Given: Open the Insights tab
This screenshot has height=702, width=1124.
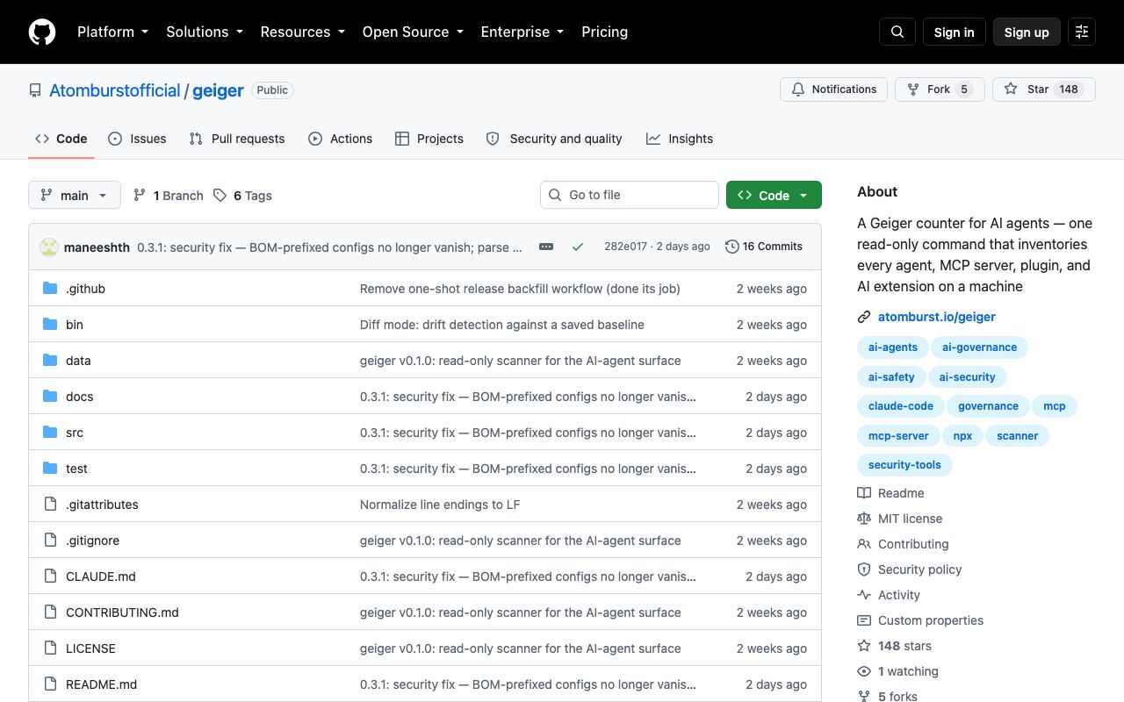Looking at the screenshot, I should [680, 139].
